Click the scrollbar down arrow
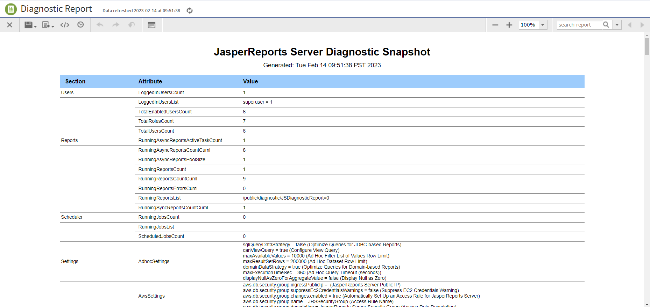This screenshot has height=307, width=650. tap(647, 305)
